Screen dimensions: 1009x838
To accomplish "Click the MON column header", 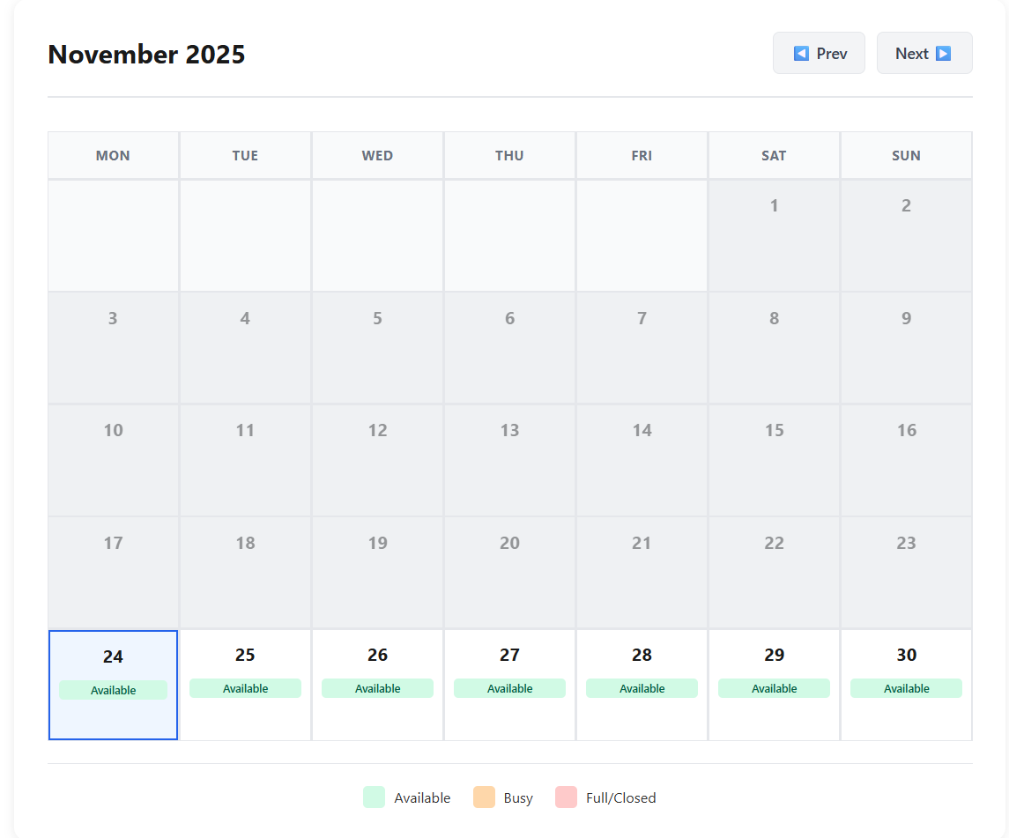I will pyautogui.click(x=113, y=156).
